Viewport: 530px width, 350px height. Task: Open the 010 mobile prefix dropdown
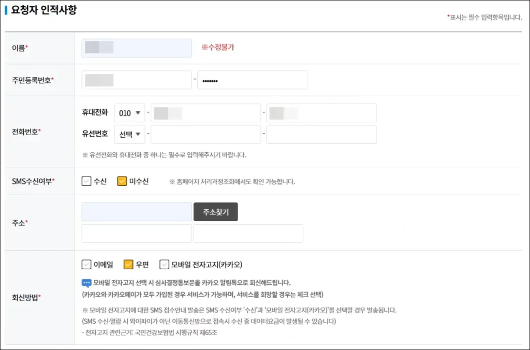pyautogui.click(x=130, y=113)
